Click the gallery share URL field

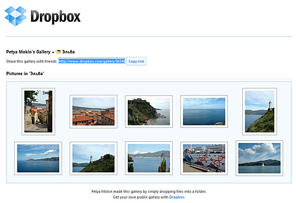tap(91, 61)
